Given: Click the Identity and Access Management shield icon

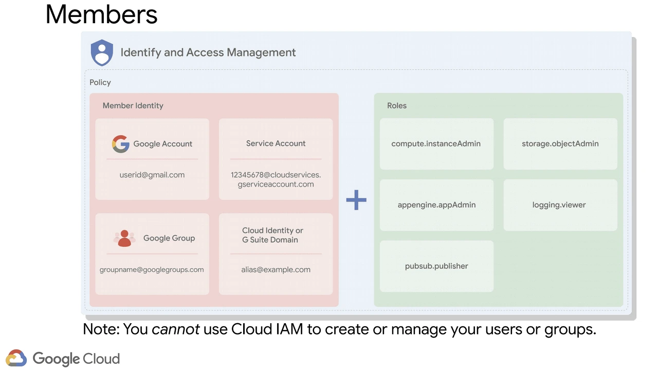Looking at the screenshot, I should [102, 52].
